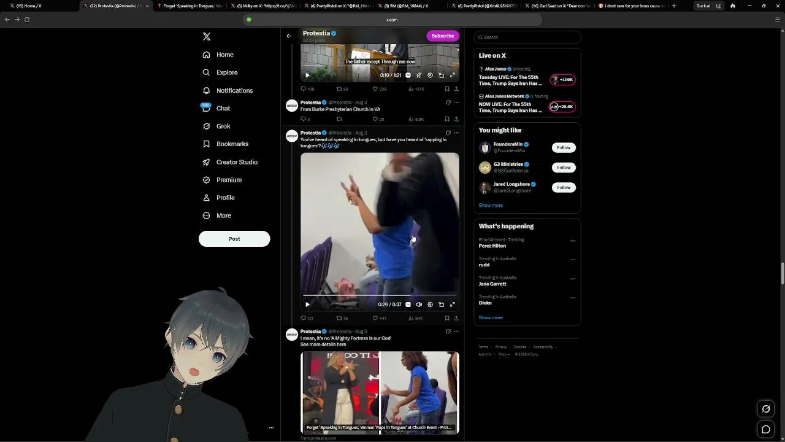Screen dimensions: 785x442
Task: Unmute the 1:21 video
Action: pyautogui.click(x=419, y=76)
